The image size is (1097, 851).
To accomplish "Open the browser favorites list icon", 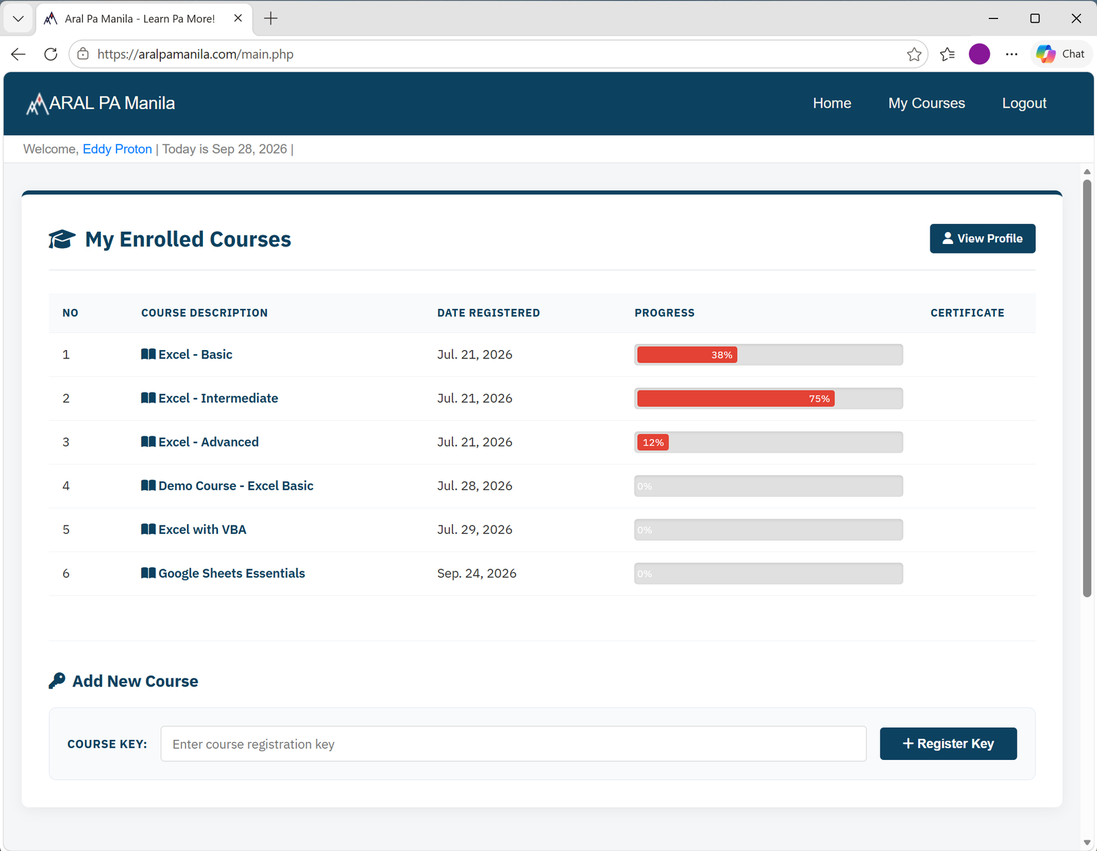I will [x=948, y=54].
